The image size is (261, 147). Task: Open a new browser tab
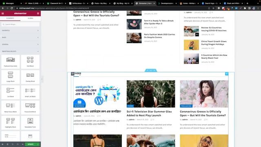(248, 3)
